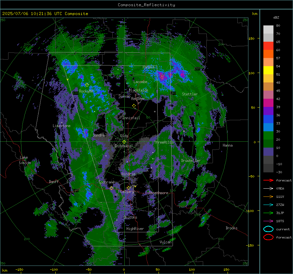Click the Stettler city label
Image resolution: width=293 pixels, height=274 pixels.
coord(190,94)
